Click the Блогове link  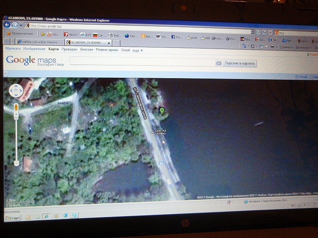click(x=87, y=49)
